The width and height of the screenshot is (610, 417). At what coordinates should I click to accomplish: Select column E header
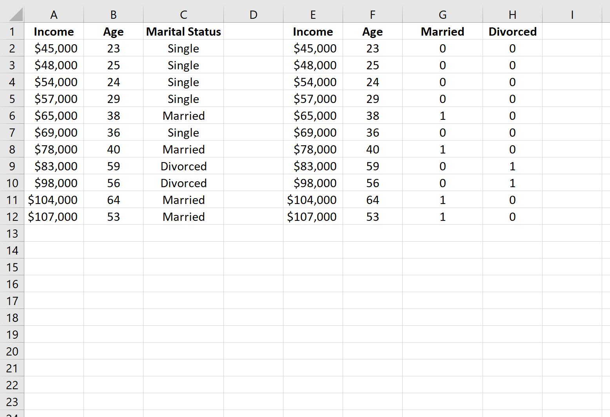(x=313, y=14)
